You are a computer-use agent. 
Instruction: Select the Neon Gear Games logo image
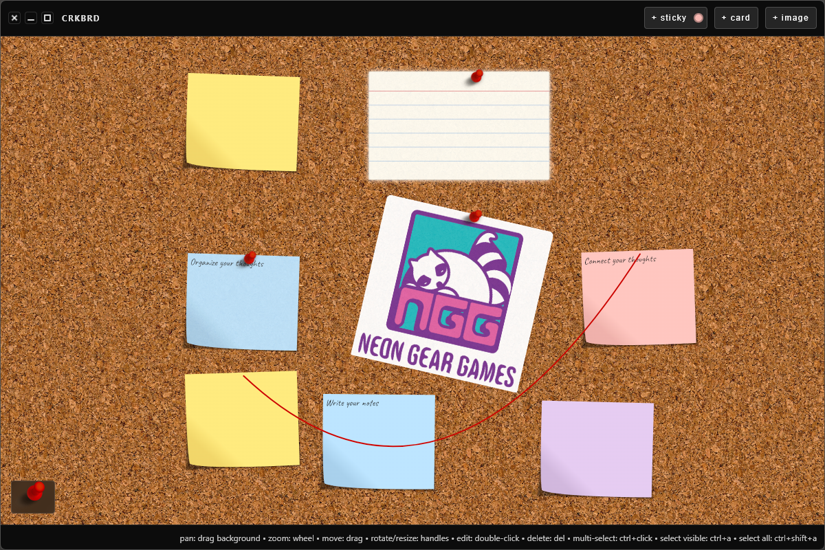coord(452,294)
